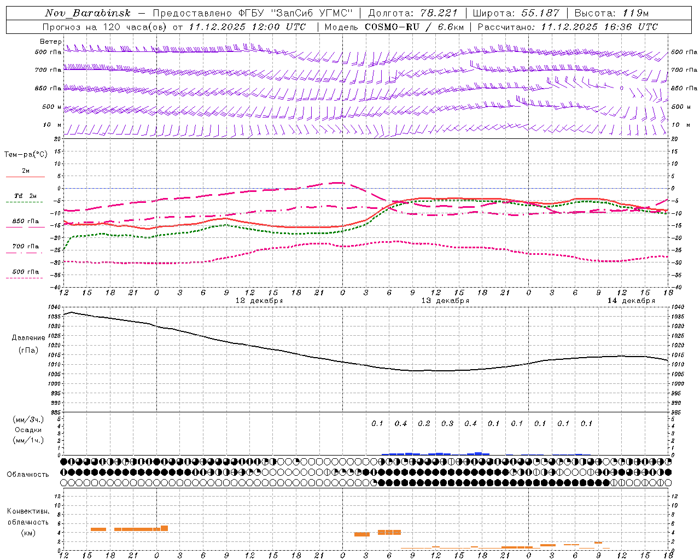Click 'Предоставлено ФГБУ "ЗапСиб УГМС"' text

(253, 13)
